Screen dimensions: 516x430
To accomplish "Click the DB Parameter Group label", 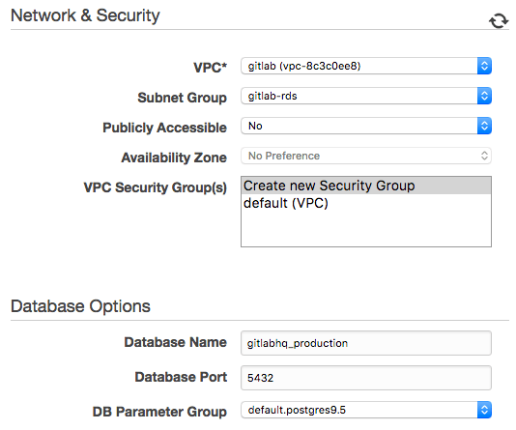I will 159,412.
